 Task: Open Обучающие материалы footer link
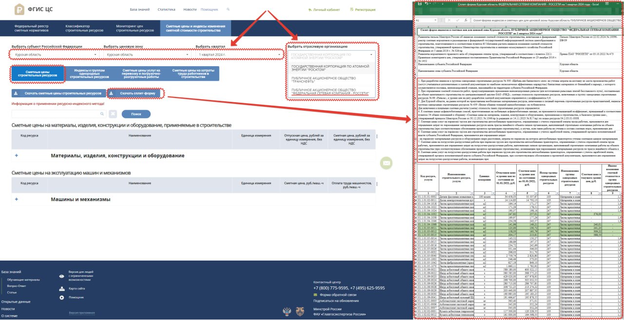coord(24,280)
